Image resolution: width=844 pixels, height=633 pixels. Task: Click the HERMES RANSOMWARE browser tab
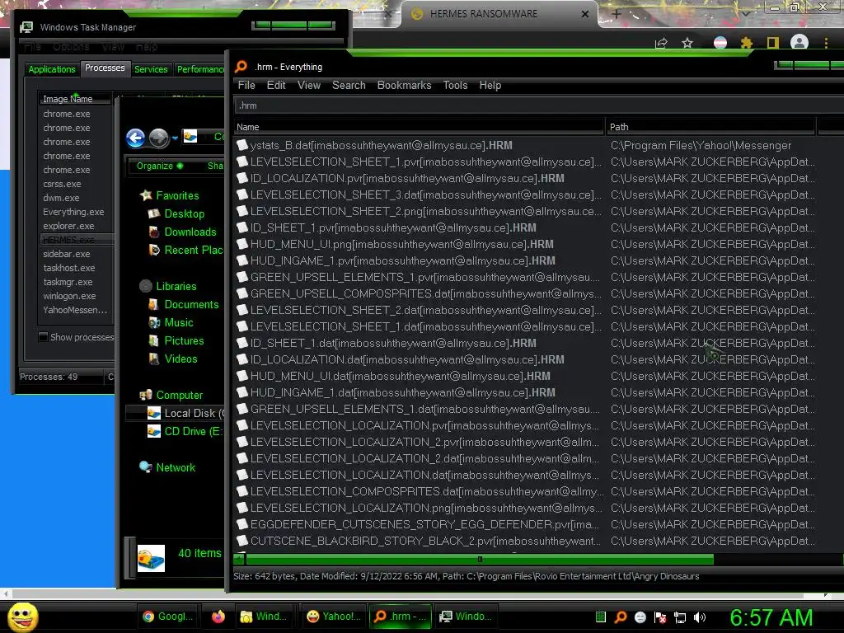pyautogui.click(x=499, y=14)
